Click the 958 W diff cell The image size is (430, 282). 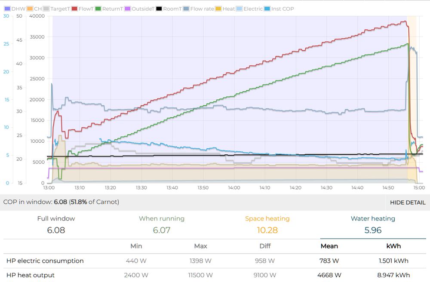point(265,261)
